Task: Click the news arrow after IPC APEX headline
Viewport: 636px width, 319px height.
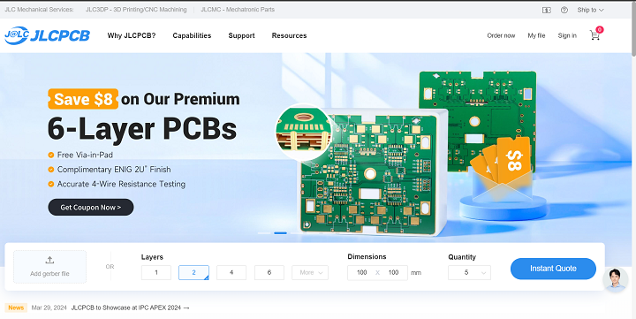Action: pos(186,308)
